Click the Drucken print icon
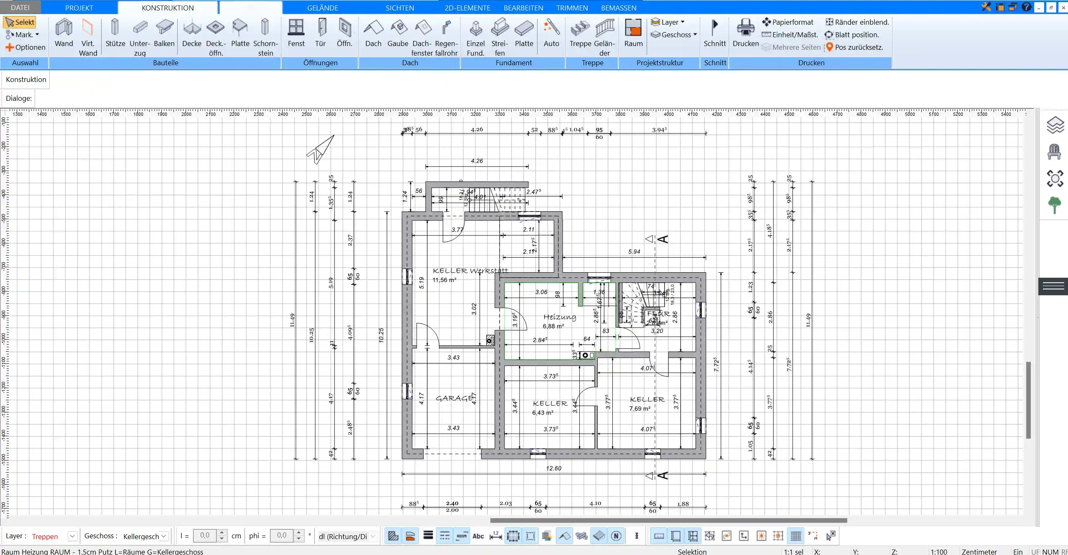 746,33
